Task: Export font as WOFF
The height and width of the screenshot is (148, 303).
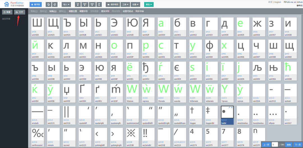Action: [x=84, y=4]
